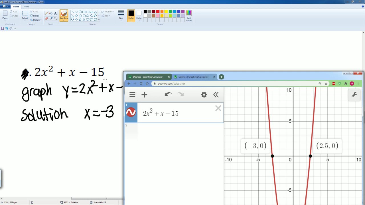Image resolution: width=365 pixels, height=205 pixels.
Task: Choose the Right arrow shape
Action: click(88, 16)
